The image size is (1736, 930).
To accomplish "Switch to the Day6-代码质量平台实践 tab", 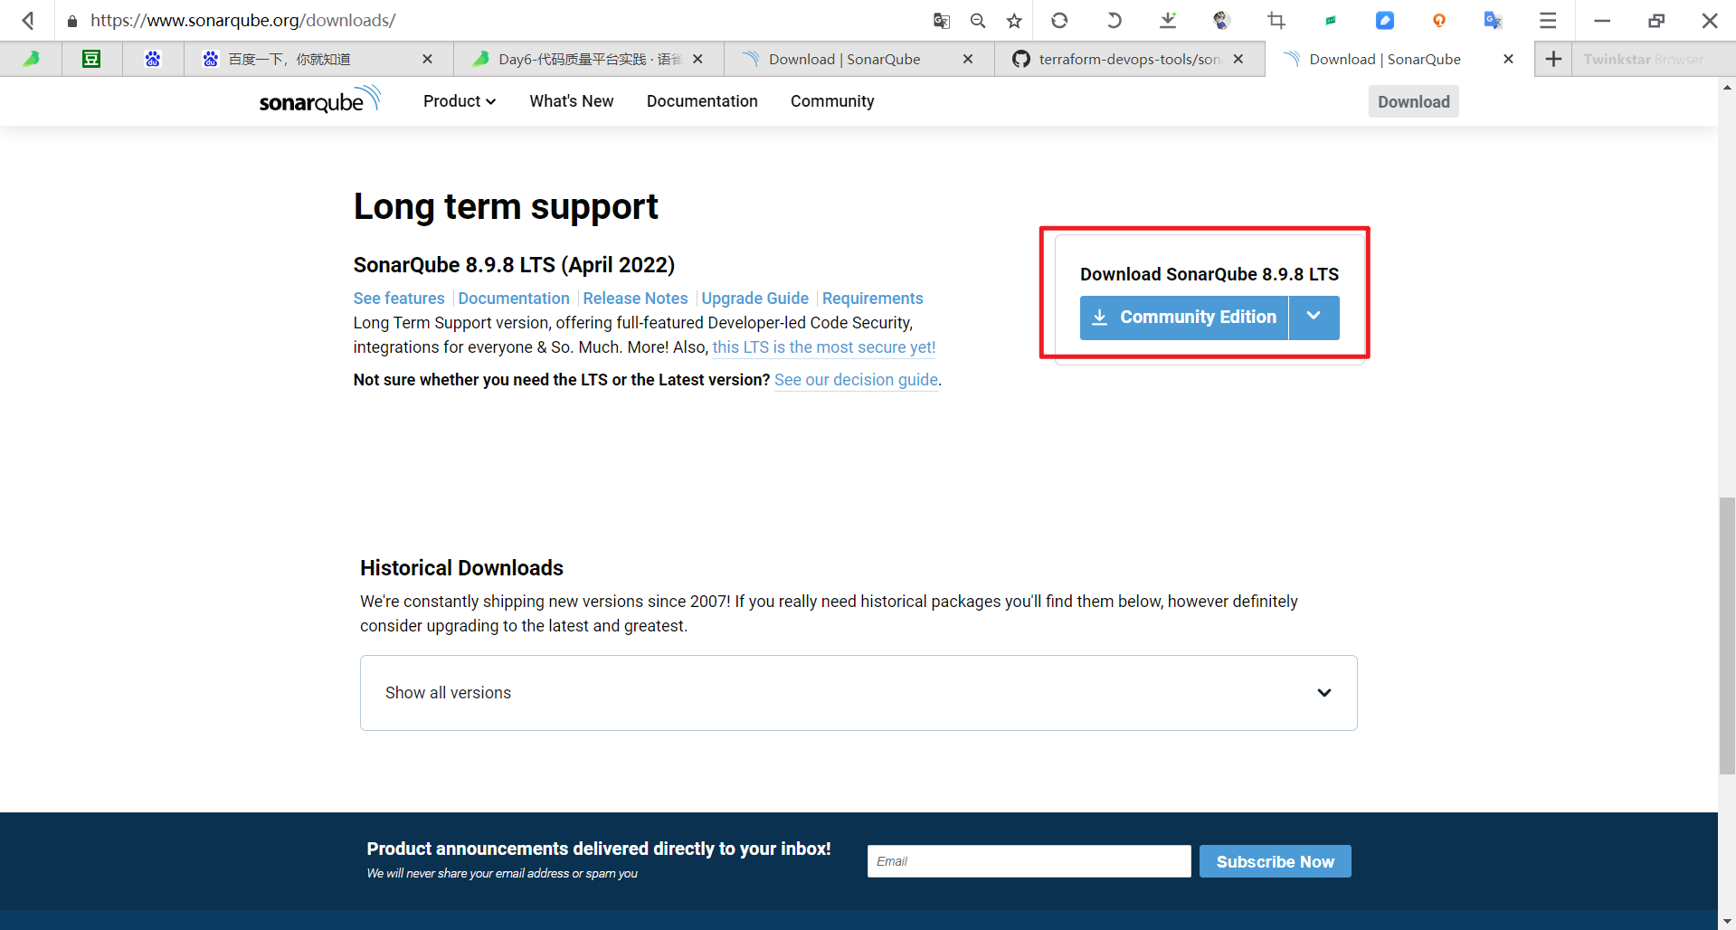I will tap(579, 59).
